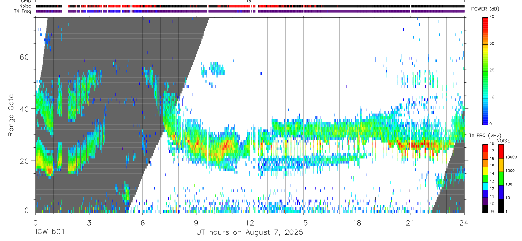522x241 pixels.
Task: Click UT hour tick label 24
Action: pos(464,222)
